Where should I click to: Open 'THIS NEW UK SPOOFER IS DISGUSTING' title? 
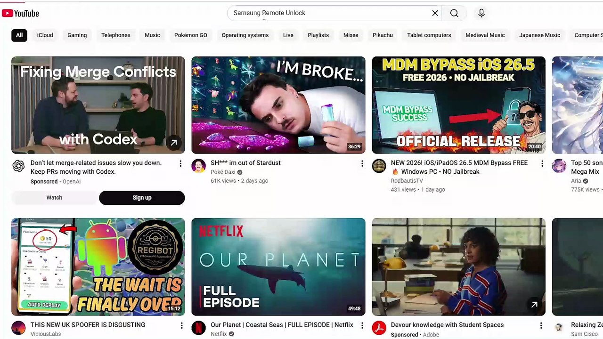coord(88,325)
